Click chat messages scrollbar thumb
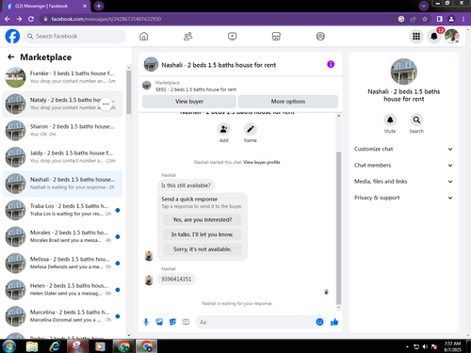471x353 pixels. (x=338, y=228)
